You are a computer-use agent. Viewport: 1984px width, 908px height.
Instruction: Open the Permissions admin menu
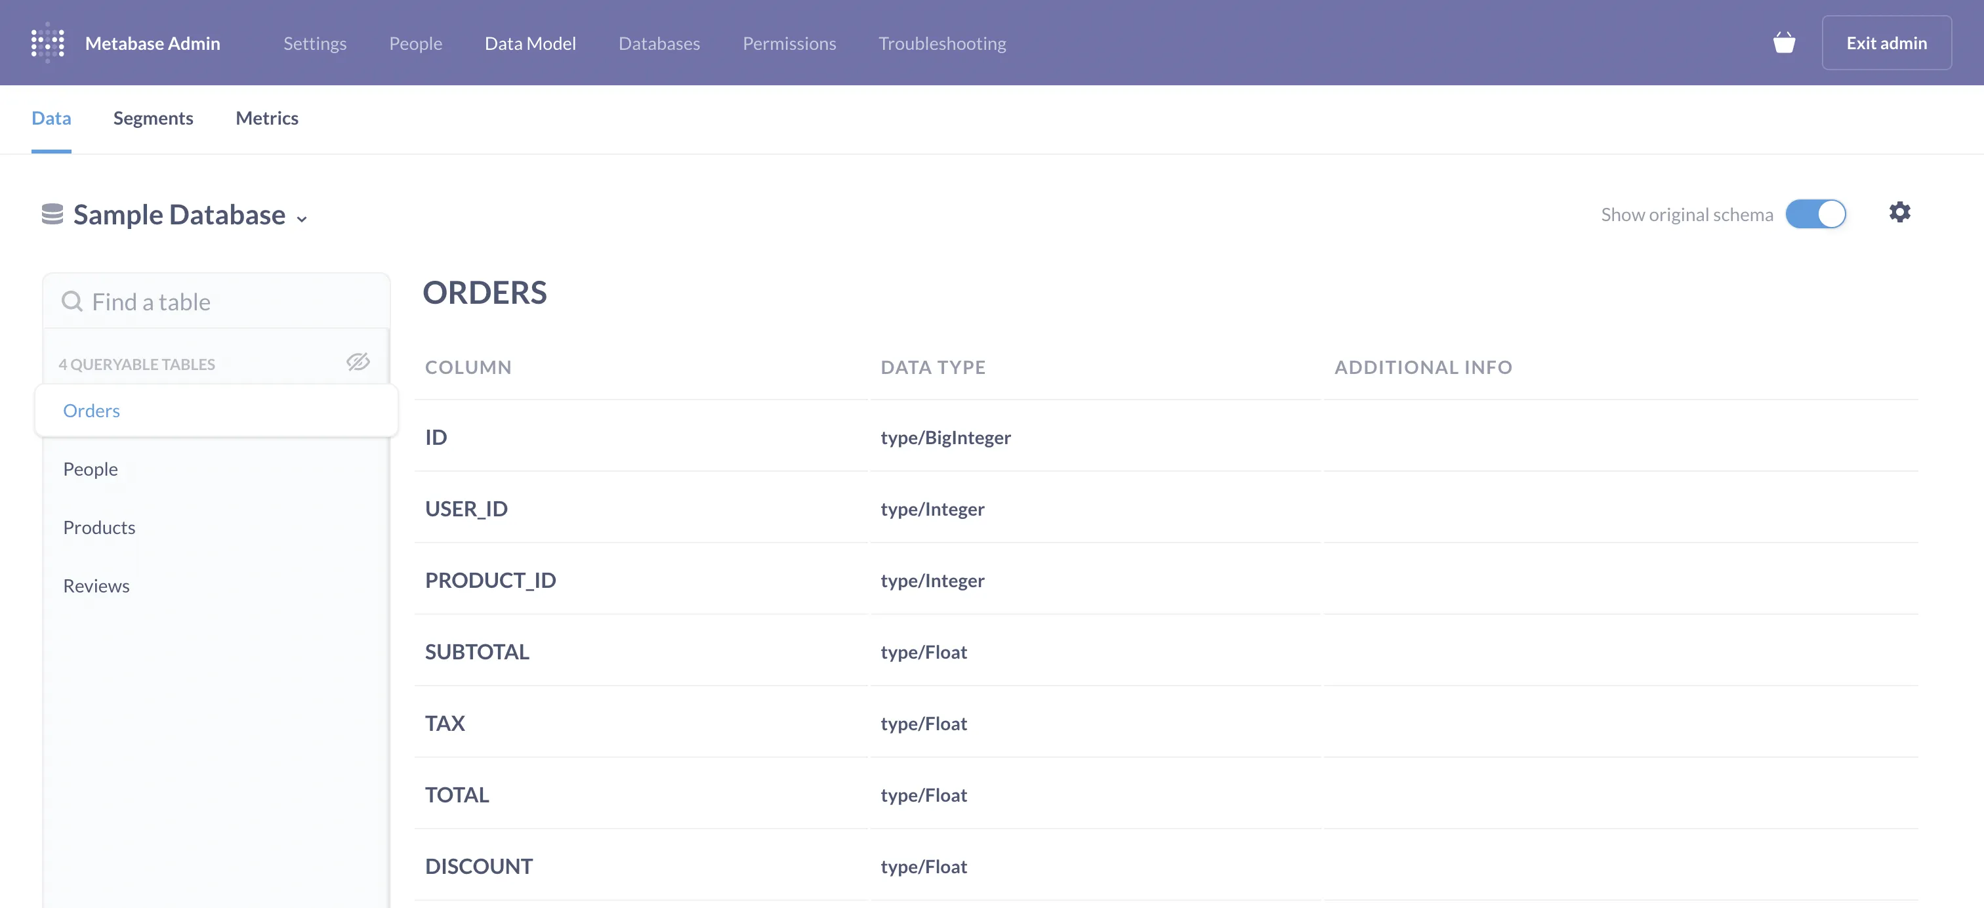[x=789, y=43]
